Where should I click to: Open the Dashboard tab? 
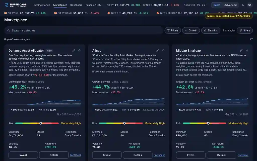(x=76, y=5)
